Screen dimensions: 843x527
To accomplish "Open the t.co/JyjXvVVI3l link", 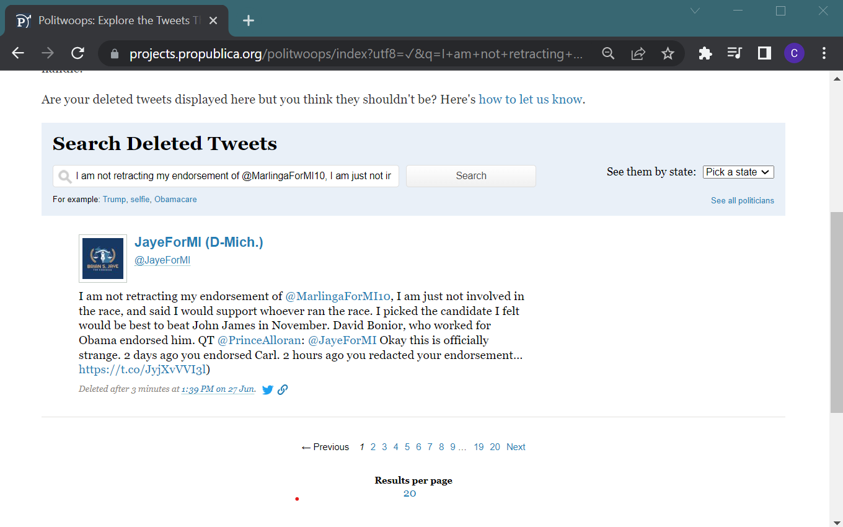I will coord(143,370).
